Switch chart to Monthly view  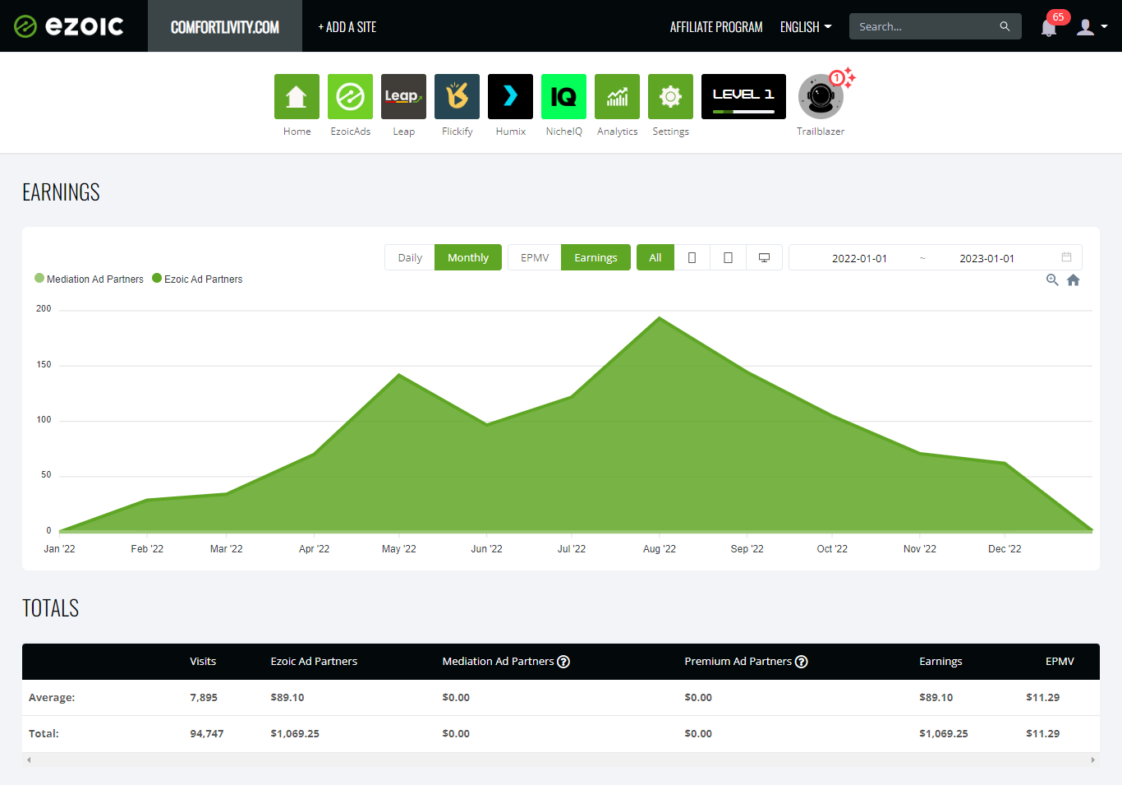(x=468, y=257)
